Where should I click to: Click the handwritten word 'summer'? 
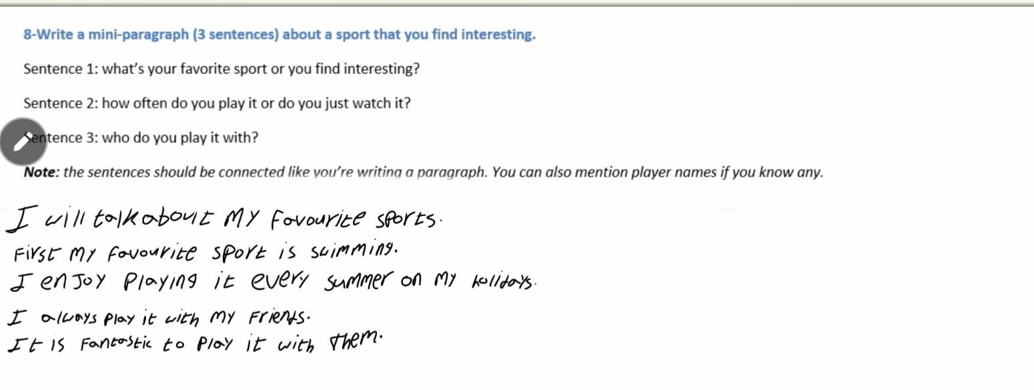[357, 282]
